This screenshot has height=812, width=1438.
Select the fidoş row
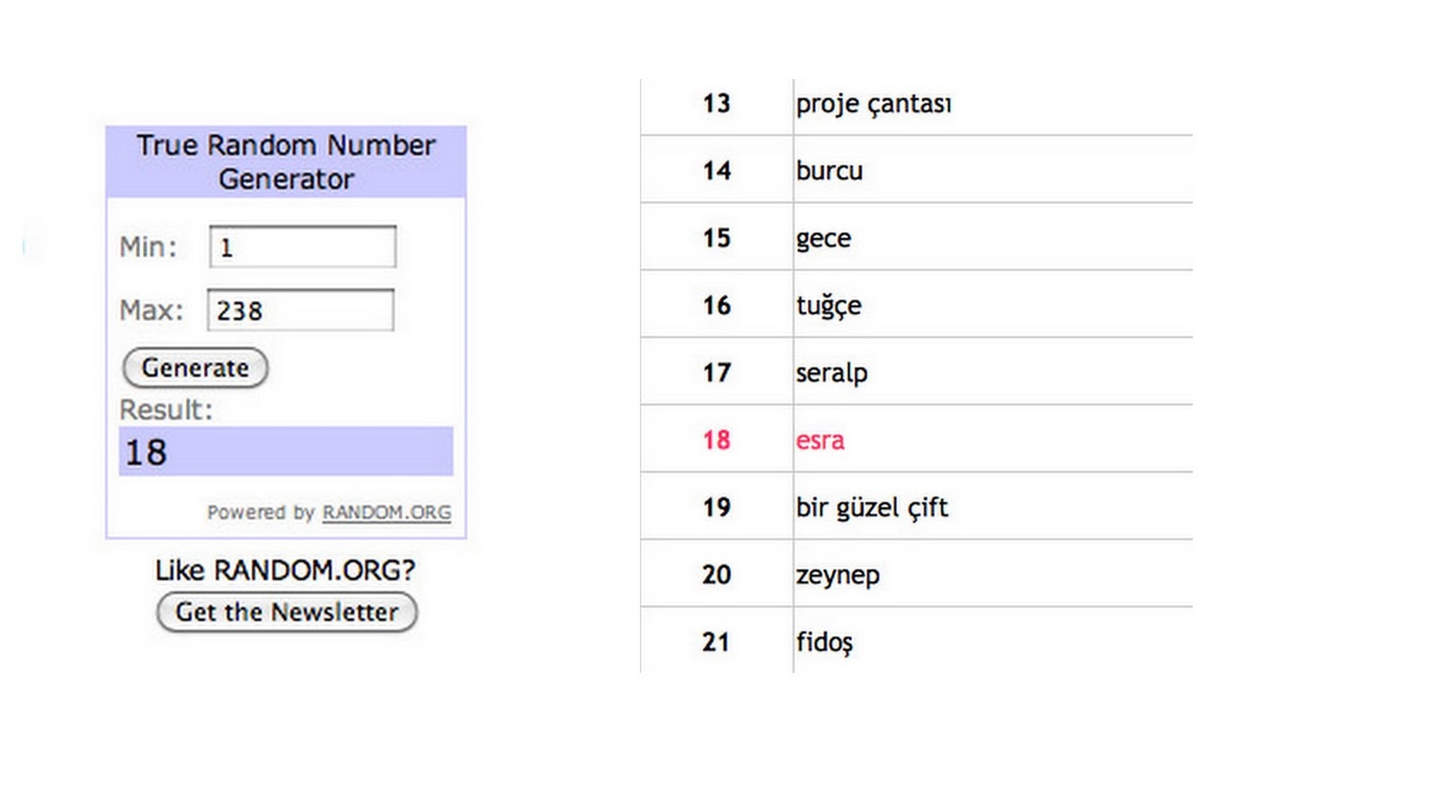point(917,641)
